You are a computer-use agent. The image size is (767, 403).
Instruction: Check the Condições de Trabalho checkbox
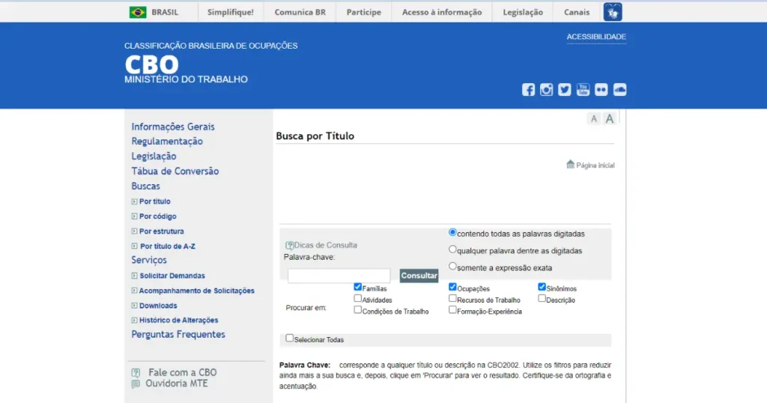[x=357, y=309]
